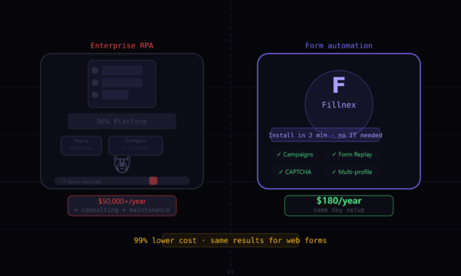
Task: Click the Configure 3-12 months box
Action: (x=135, y=146)
